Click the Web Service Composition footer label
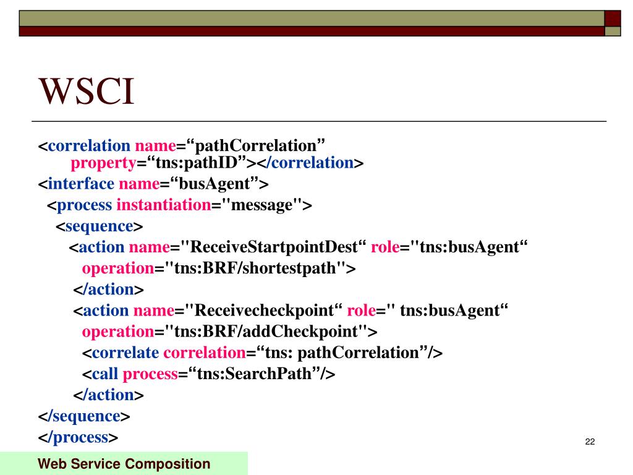This screenshot has height=475, width=633. 124,464
